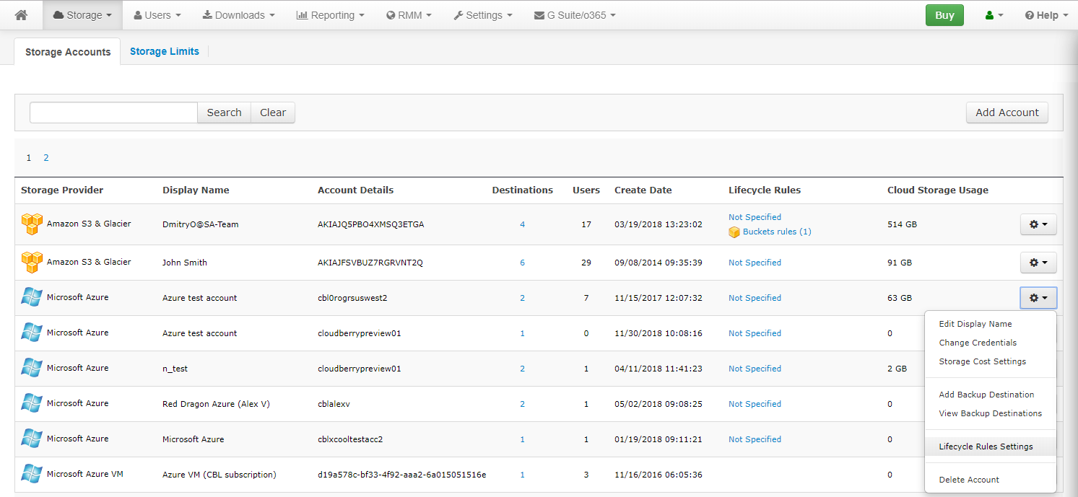The height and width of the screenshot is (497, 1078).
Task: Click the Azure icon for cbl0rogrsuswest2 account
Action: [x=31, y=298]
